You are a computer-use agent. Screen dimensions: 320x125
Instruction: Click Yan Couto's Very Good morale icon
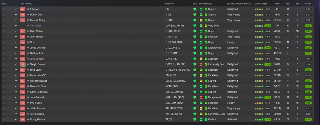pos(206,26)
